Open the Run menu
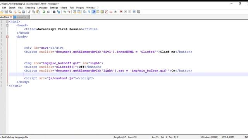Image resolution: width=248 pixels, height=139 pixels. (x=72, y=8)
